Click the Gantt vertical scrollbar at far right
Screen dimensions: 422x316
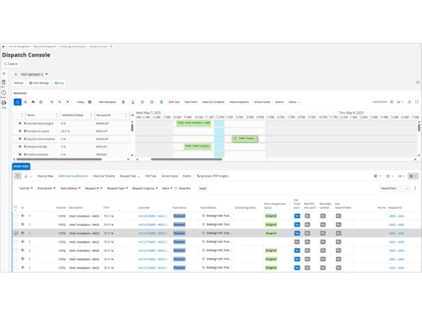[x=419, y=128]
